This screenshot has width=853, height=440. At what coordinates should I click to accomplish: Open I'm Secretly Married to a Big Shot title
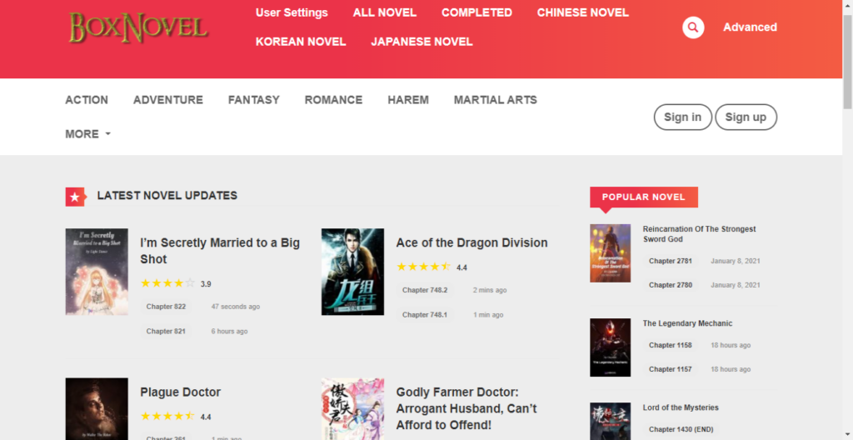tap(220, 251)
